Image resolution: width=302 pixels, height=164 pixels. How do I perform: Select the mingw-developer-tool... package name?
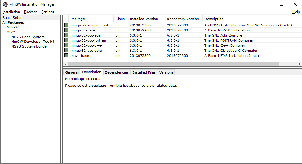91,25
